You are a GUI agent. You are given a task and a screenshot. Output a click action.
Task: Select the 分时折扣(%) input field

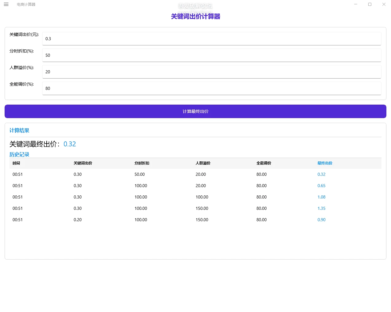(211, 55)
